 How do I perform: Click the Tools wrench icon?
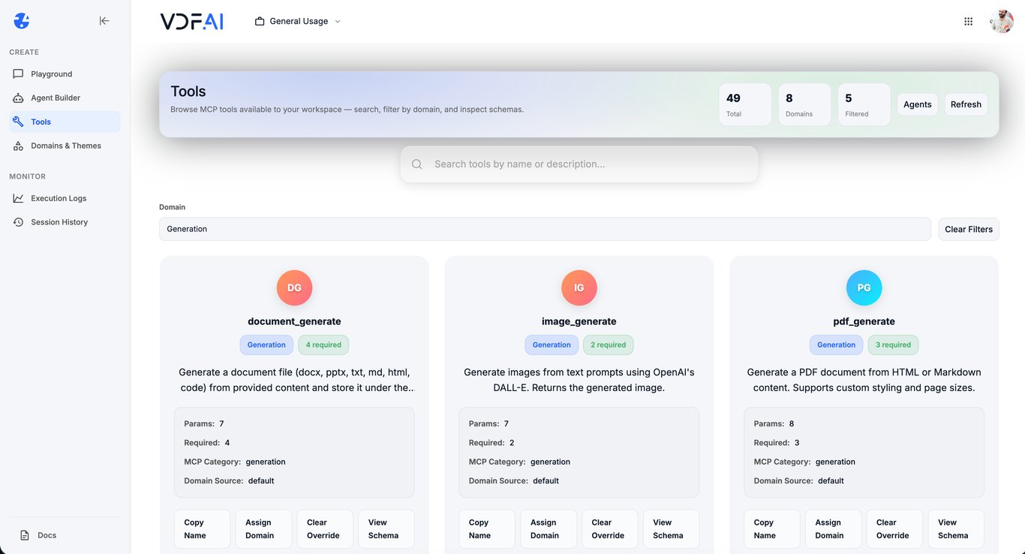(x=18, y=122)
